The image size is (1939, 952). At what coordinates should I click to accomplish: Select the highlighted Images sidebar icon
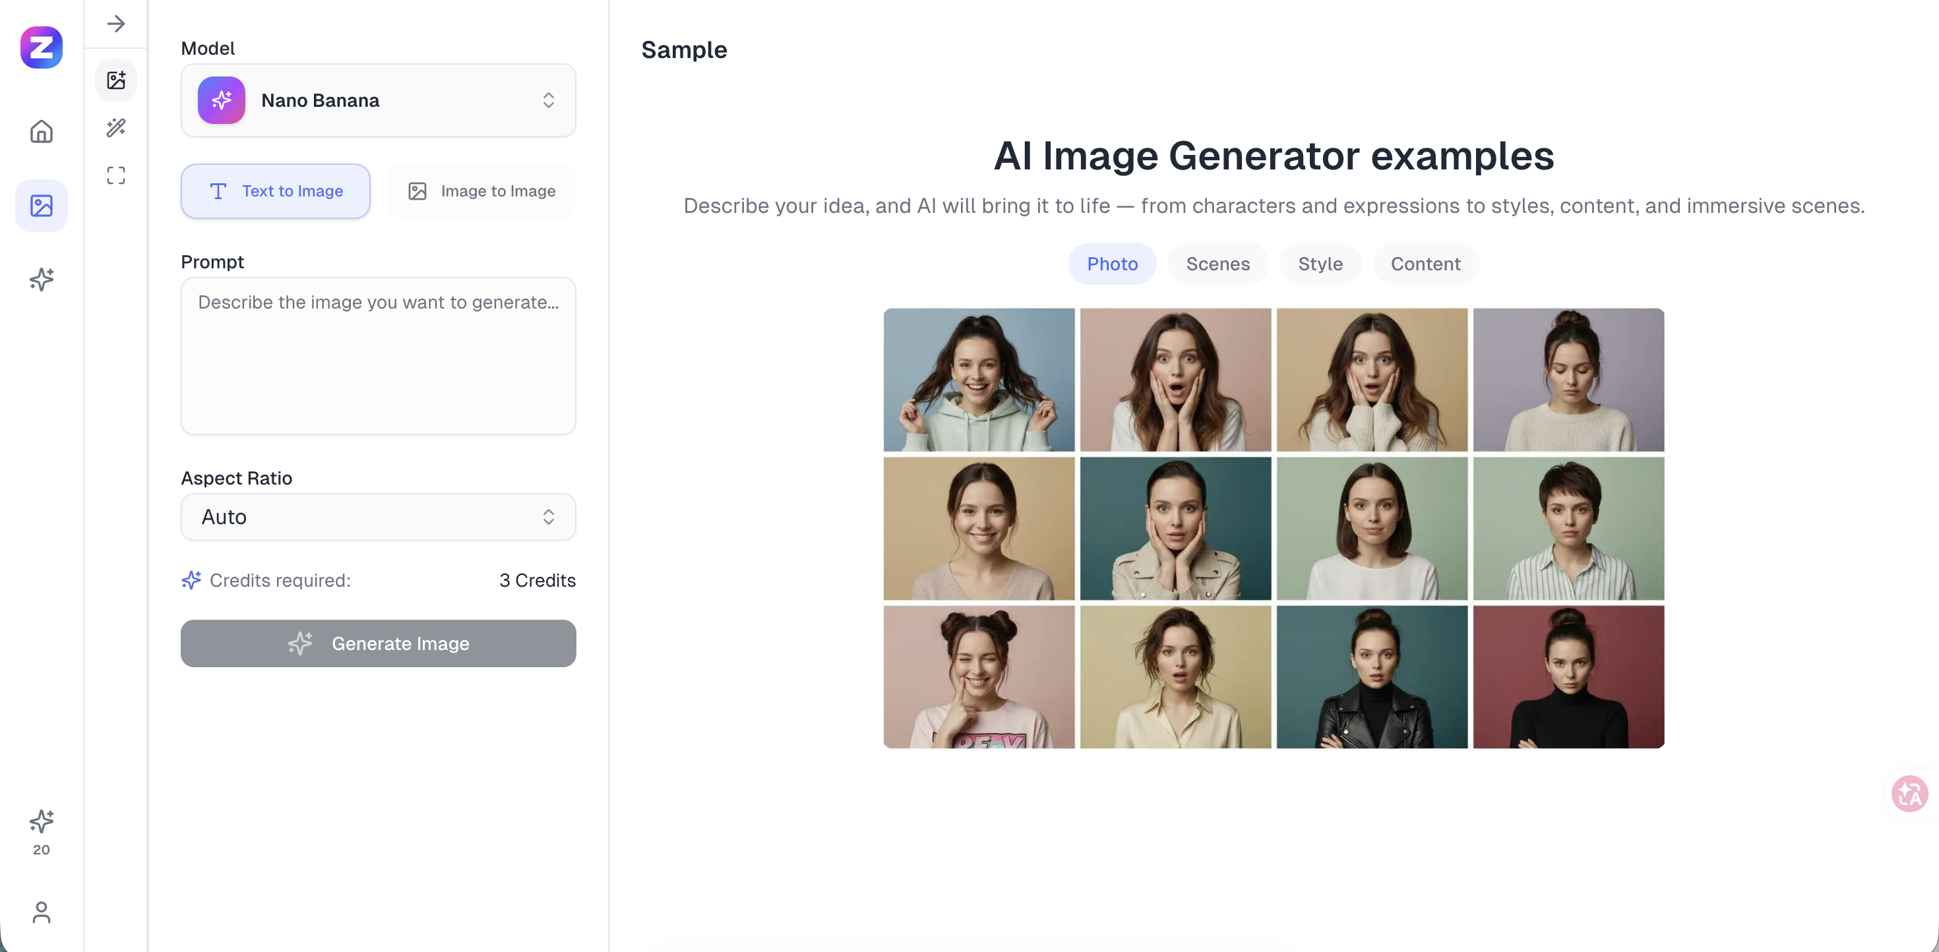tap(41, 204)
